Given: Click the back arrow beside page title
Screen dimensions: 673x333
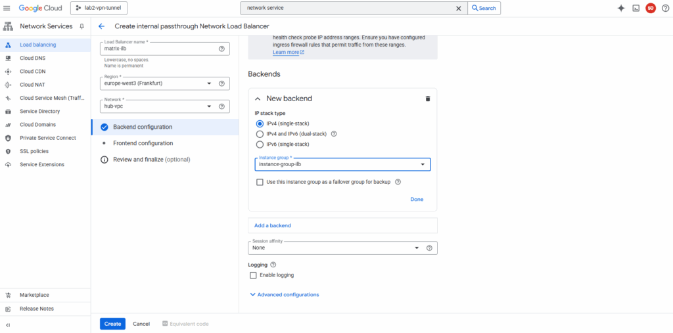Looking at the screenshot, I should 101,26.
